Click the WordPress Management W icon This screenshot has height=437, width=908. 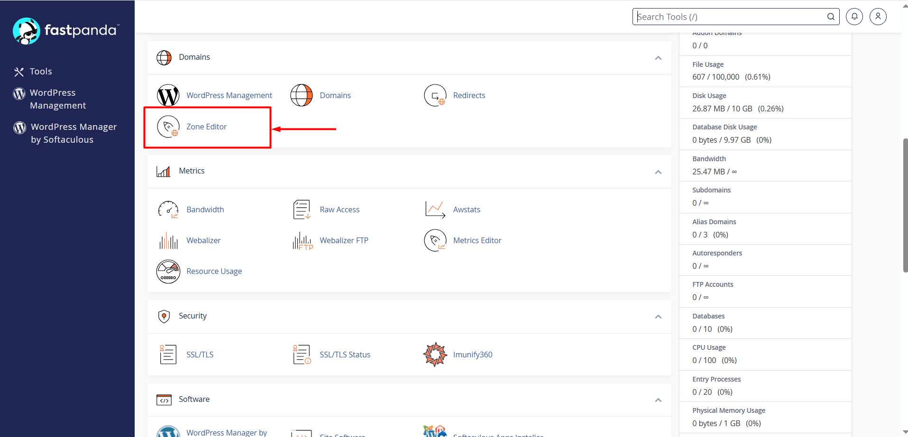click(x=168, y=96)
